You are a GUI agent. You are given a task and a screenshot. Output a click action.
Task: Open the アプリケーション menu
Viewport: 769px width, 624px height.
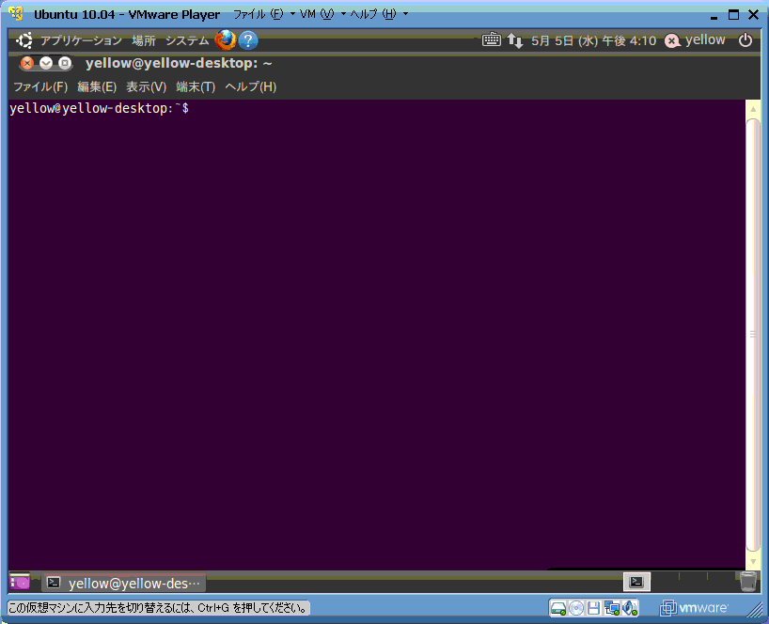81,40
